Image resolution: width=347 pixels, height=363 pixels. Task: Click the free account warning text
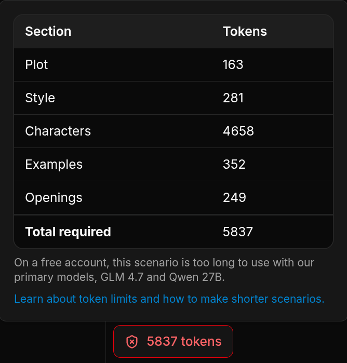tap(164, 270)
